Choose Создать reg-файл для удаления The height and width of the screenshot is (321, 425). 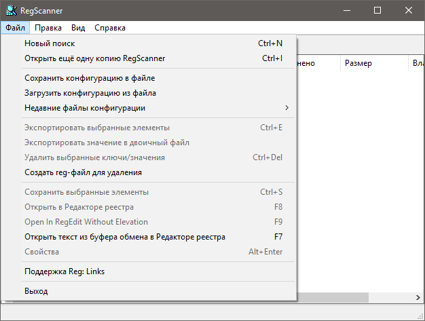coord(149,172)
